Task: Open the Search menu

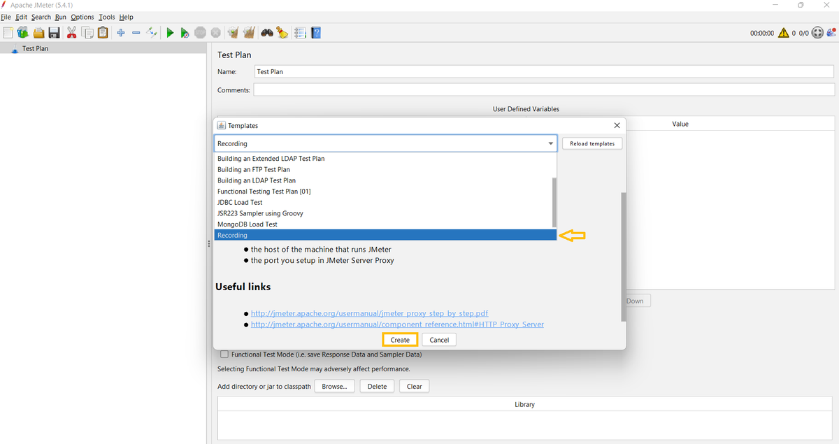Action: (41, 17)
